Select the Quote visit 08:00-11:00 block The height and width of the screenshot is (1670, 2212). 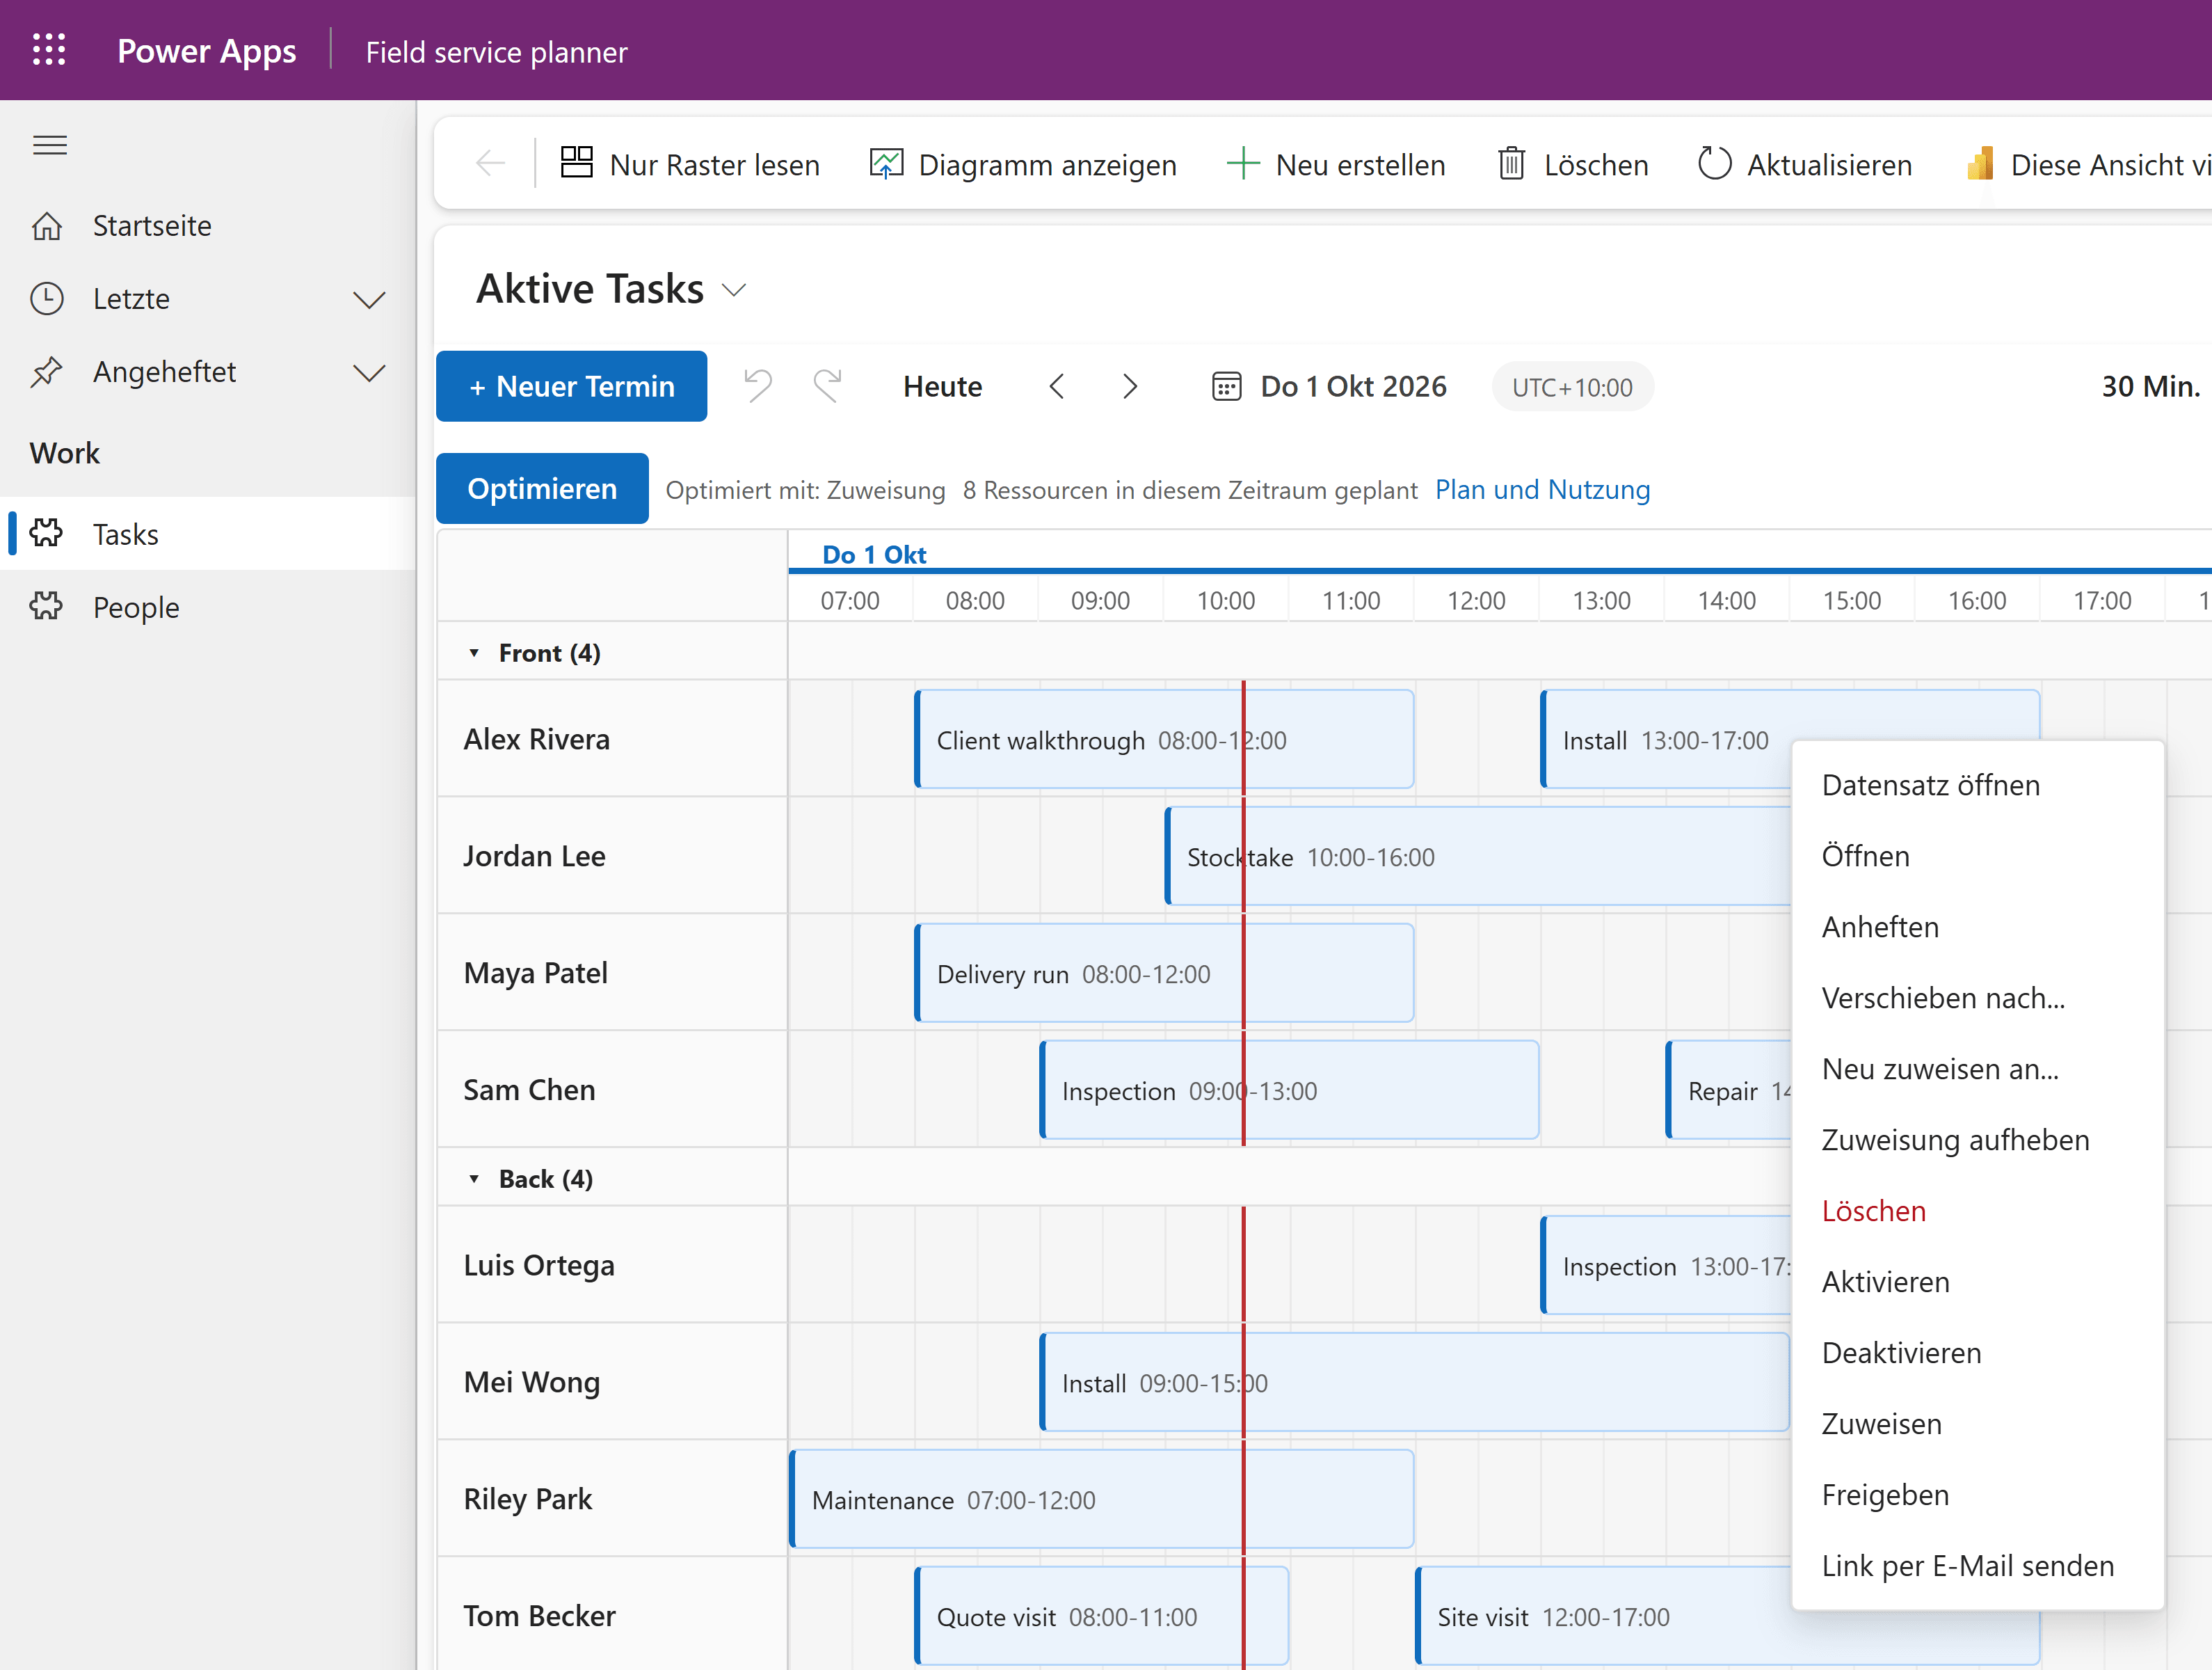1102,1616
